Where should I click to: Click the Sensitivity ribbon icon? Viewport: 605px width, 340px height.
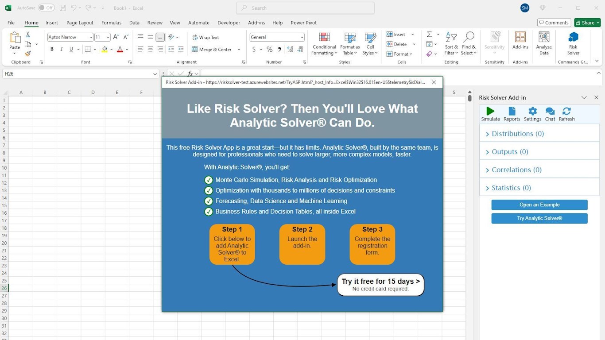coord(495,37)
